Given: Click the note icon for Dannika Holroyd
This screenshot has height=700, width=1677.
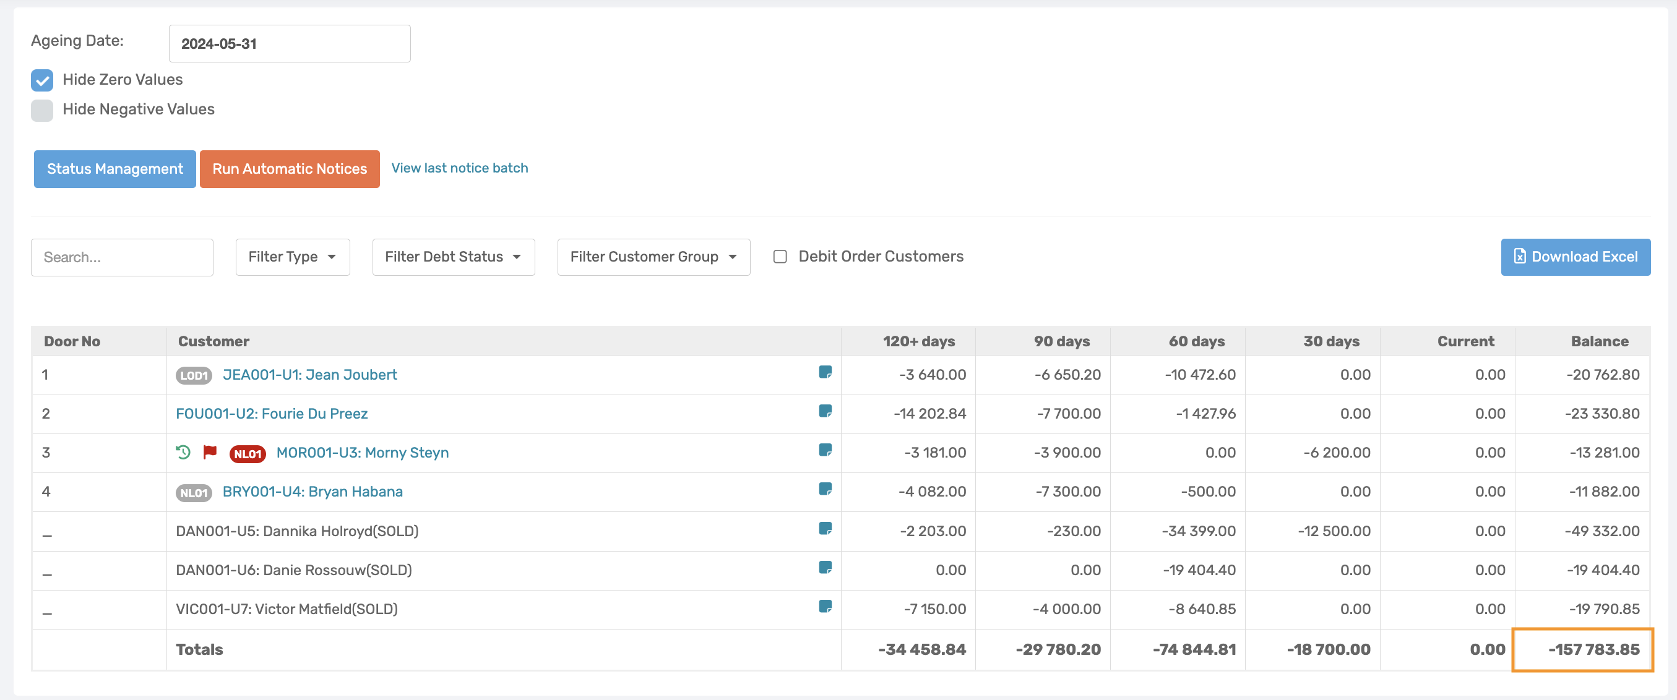Looking at the screenshot, I should tap(825, 528).
